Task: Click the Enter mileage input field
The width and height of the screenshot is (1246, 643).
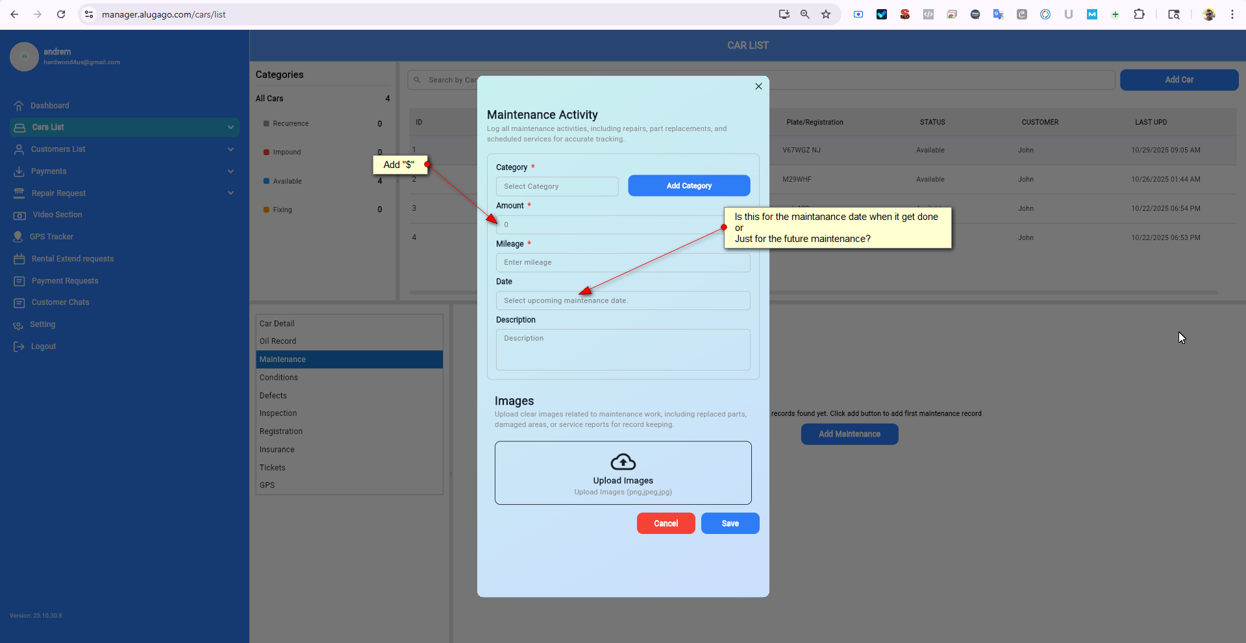Action: tap(623, 263)
